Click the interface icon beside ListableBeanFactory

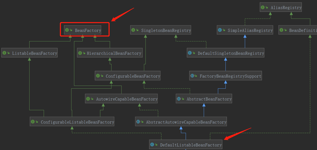(4, 53)
